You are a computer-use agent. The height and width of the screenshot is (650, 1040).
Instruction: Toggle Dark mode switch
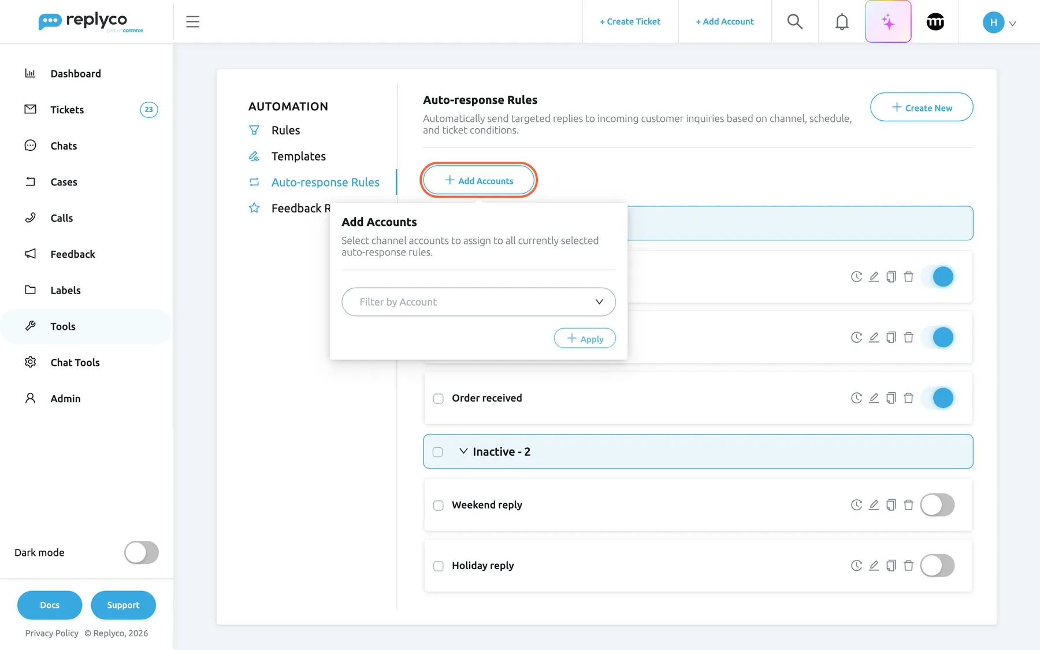click(142, 552)
